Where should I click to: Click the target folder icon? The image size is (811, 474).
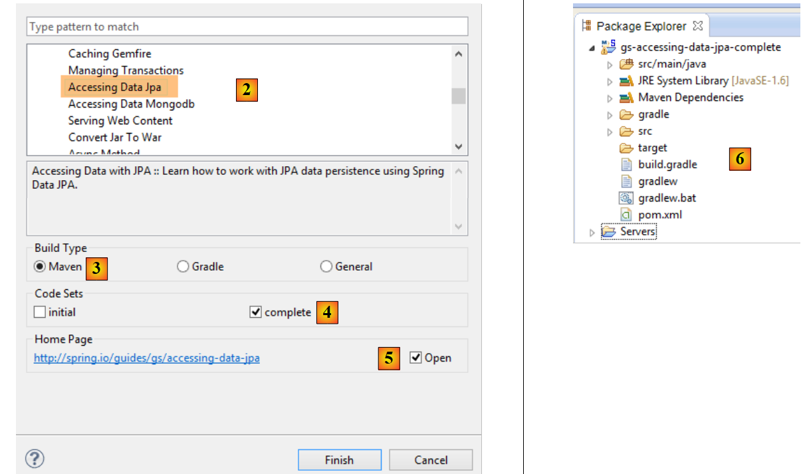click(626, 148)
